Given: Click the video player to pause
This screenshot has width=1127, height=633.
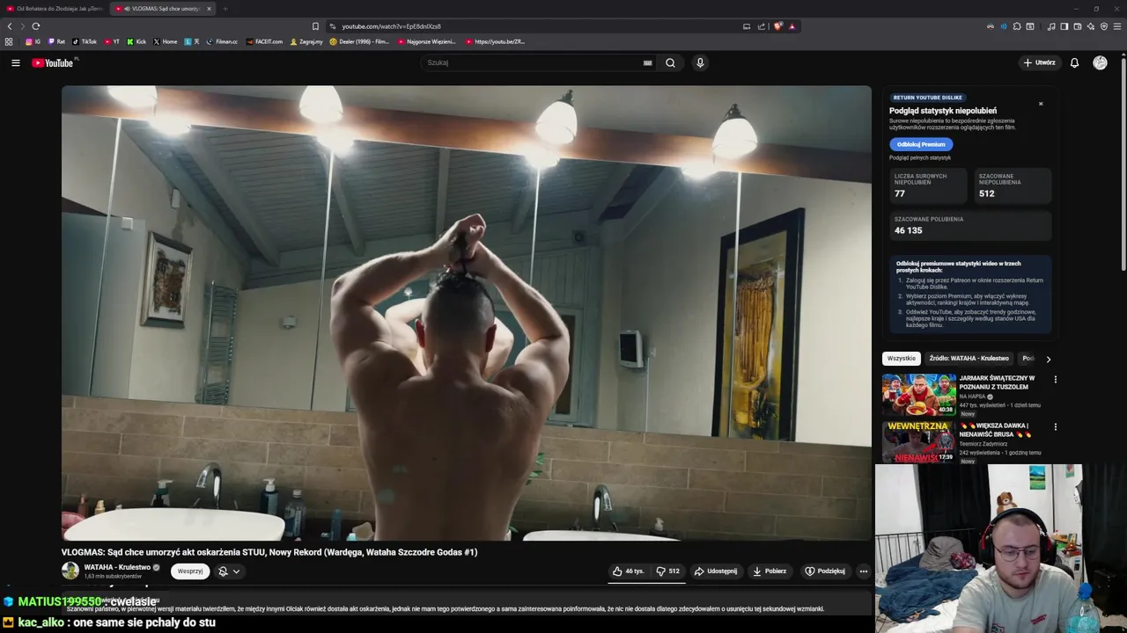Looking at the screenshot, I should [x=467, y=313].
